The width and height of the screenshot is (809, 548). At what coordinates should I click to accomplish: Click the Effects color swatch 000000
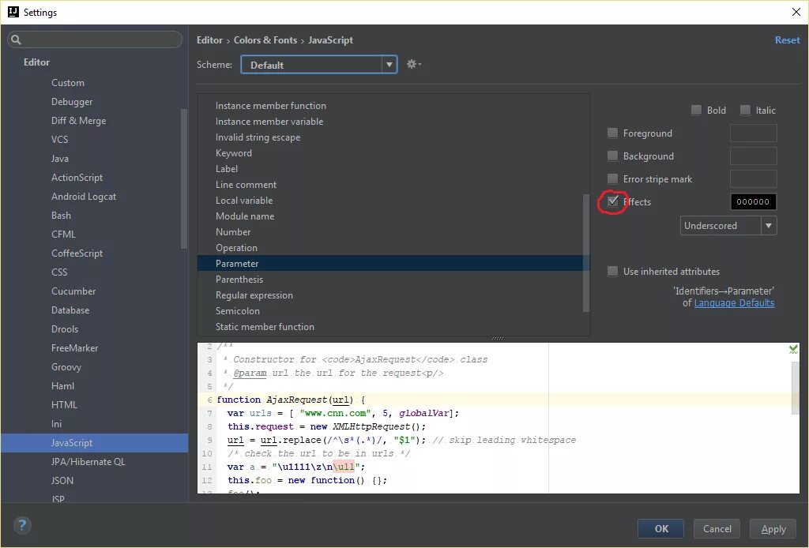pos(753,201)
